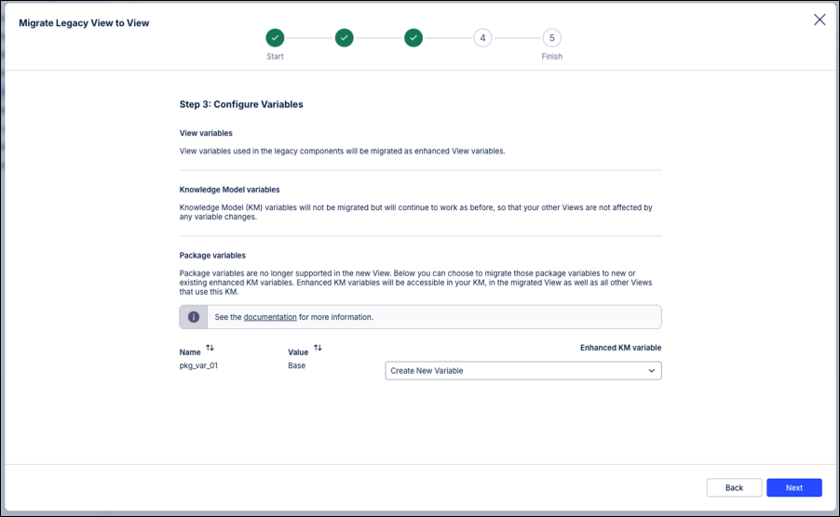Click the second completed step checkmark

click(345, 38)
